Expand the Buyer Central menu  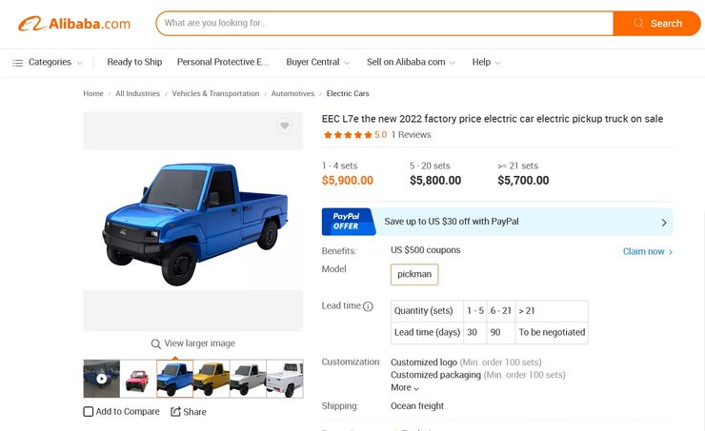(x=318, y=62)
